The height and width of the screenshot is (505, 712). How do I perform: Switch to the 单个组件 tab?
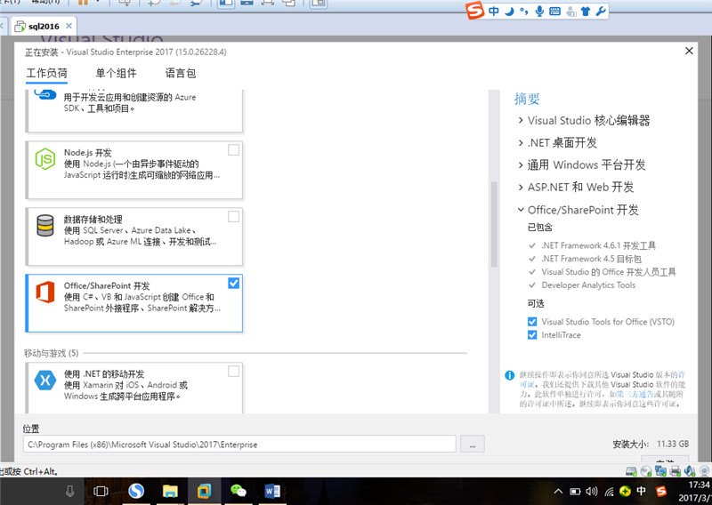coord(116,73)
